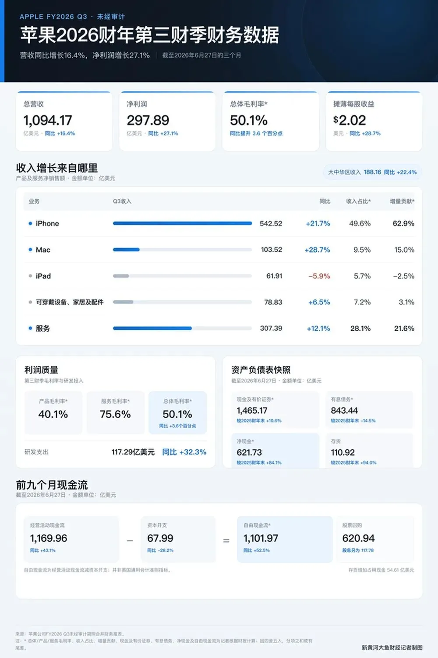438x658 pixels.
Task: Click the services revenue value 307.39
Action: click(x=271, y=328)
